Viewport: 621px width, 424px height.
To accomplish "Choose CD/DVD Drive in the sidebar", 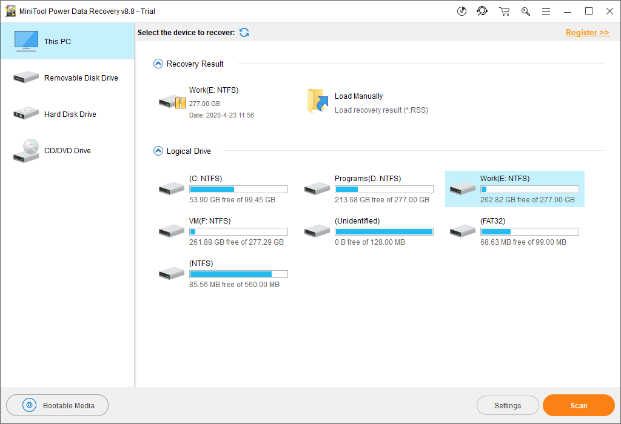I will coord(67,150).
